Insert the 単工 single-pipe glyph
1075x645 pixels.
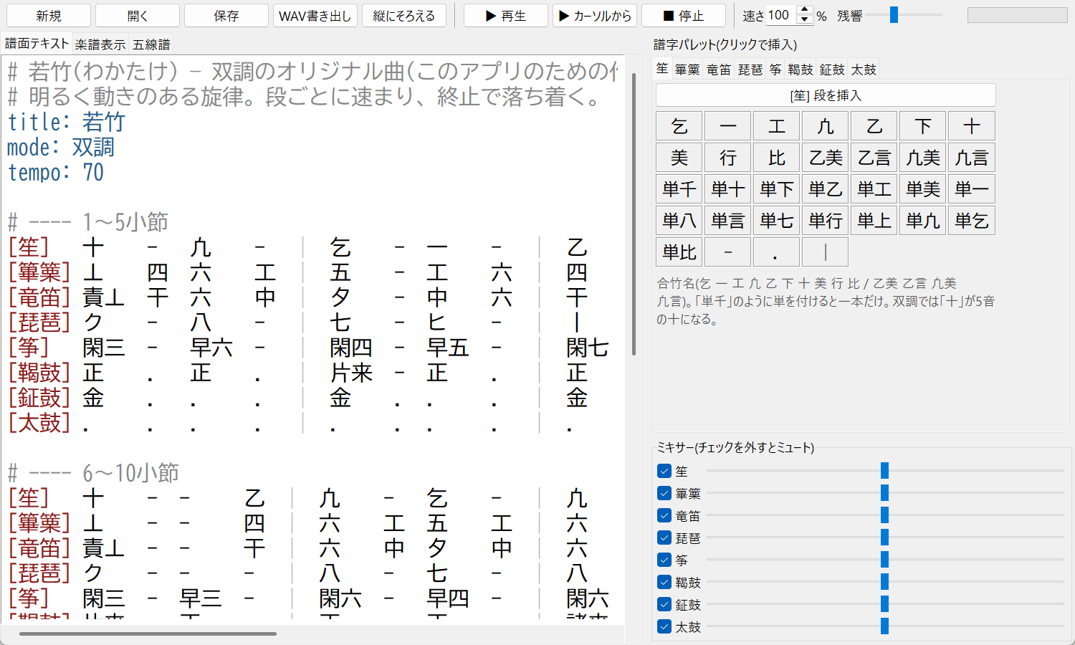point(874,189)
